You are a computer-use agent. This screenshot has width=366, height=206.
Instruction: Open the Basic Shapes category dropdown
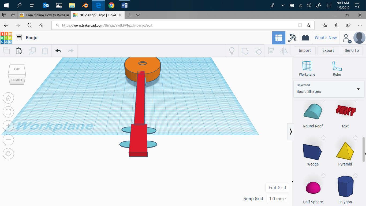(x=329, y=89)
